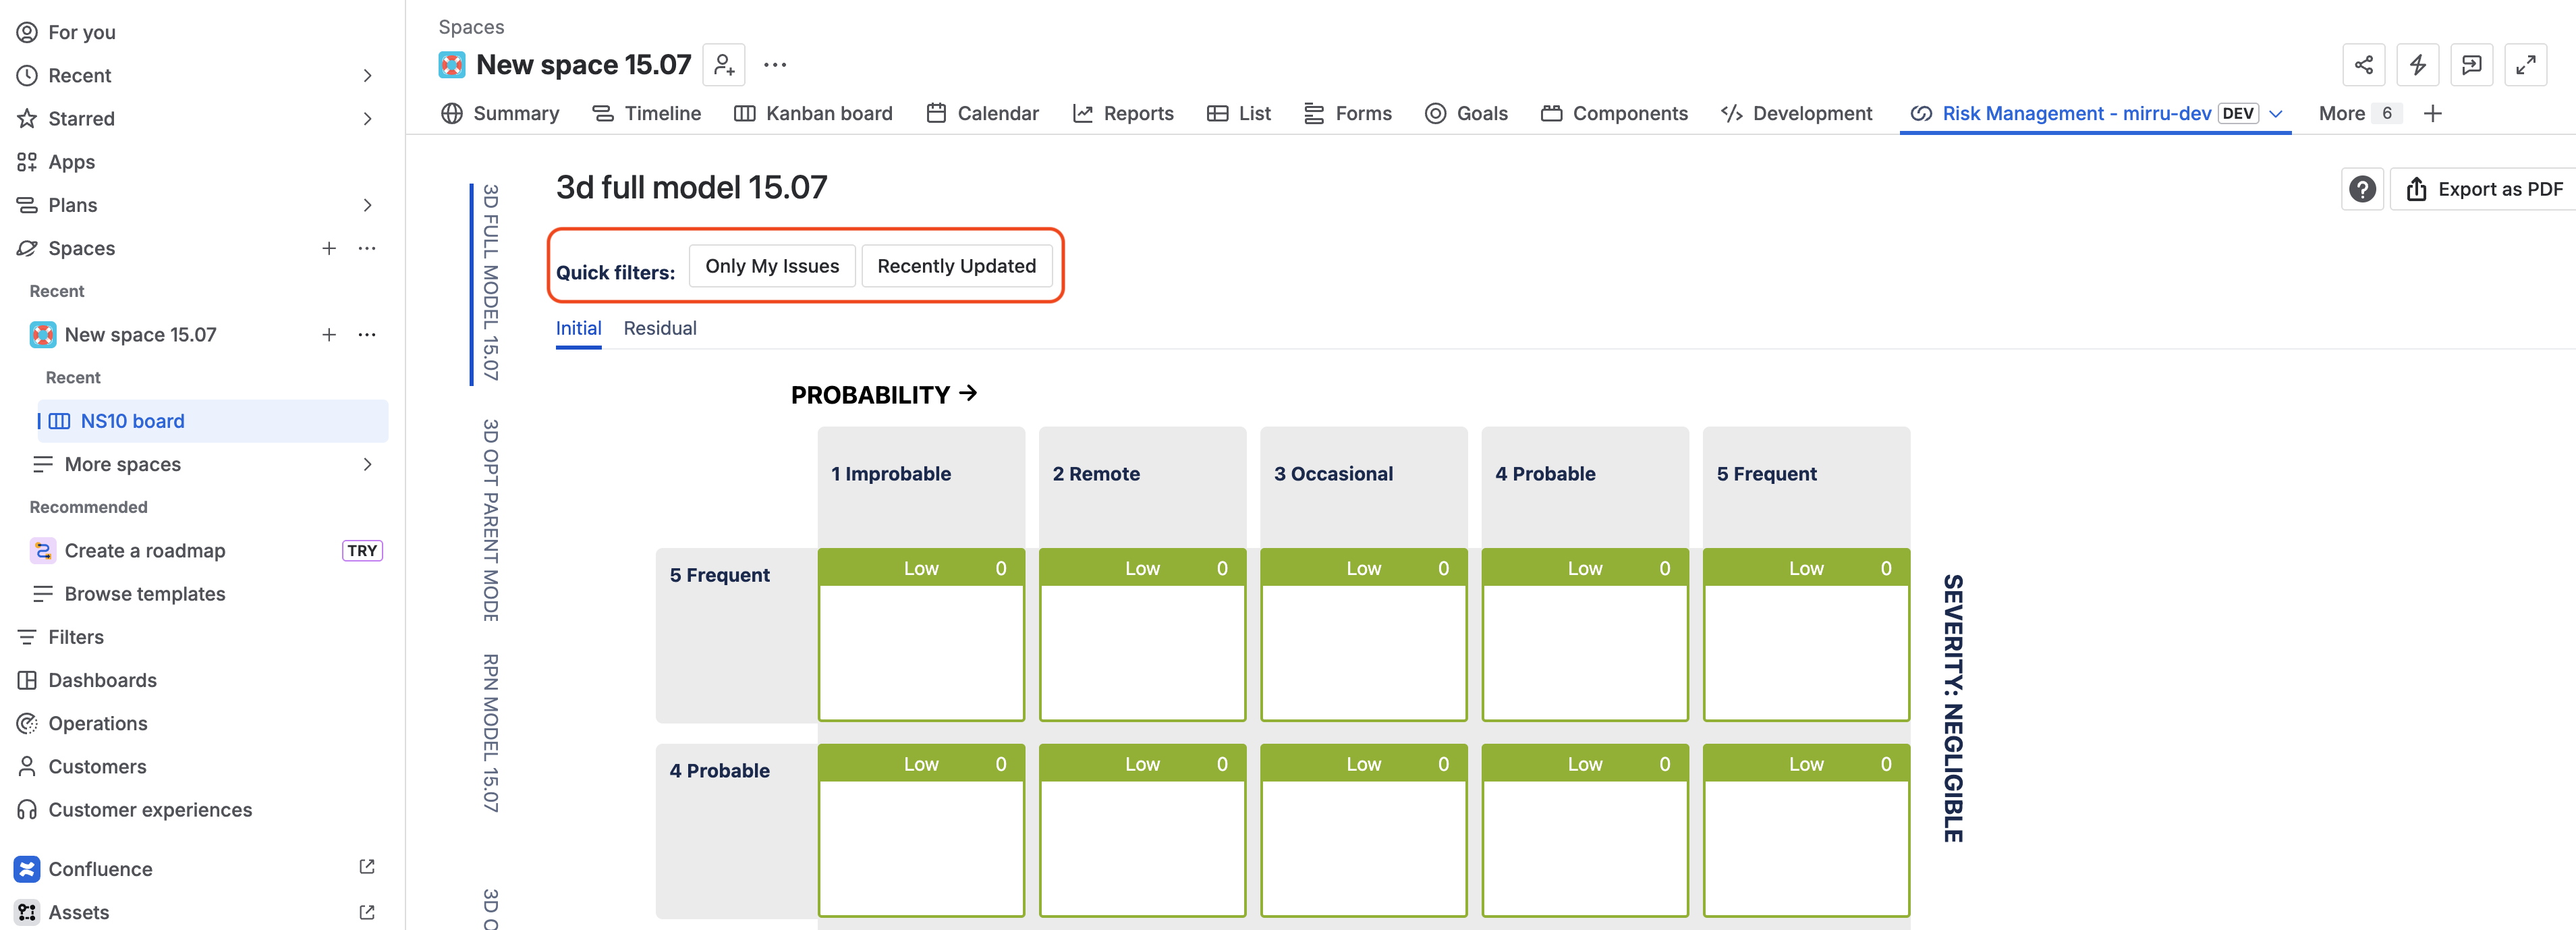Create a new space with plus icon next to Spaces
This screenshot has height=930, width=2576.
[x=329, y=248]
